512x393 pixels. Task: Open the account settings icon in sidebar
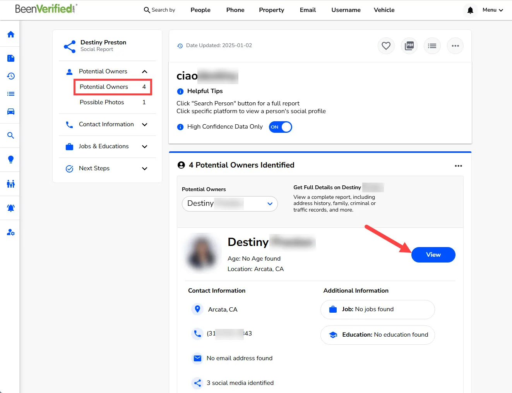[10, 232]
